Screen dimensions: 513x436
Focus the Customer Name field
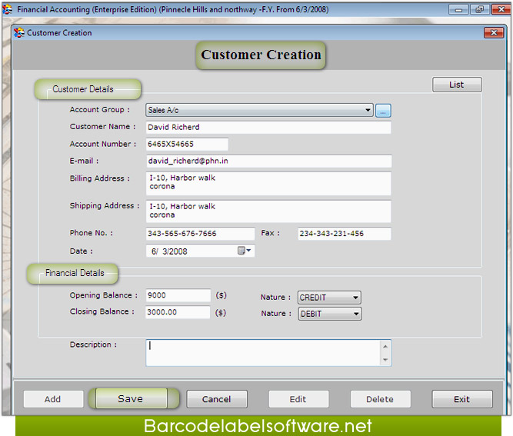[268, 127]
